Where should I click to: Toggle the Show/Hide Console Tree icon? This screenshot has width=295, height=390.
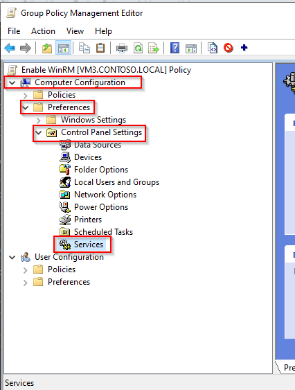64,48
